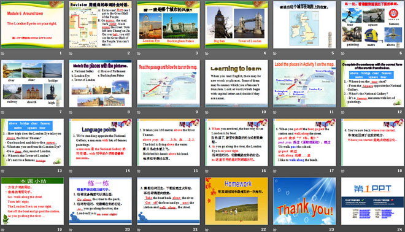Select the river, clear, bridge picture slide
This screenshot has width=405, height=232.
tap(33, 83)
